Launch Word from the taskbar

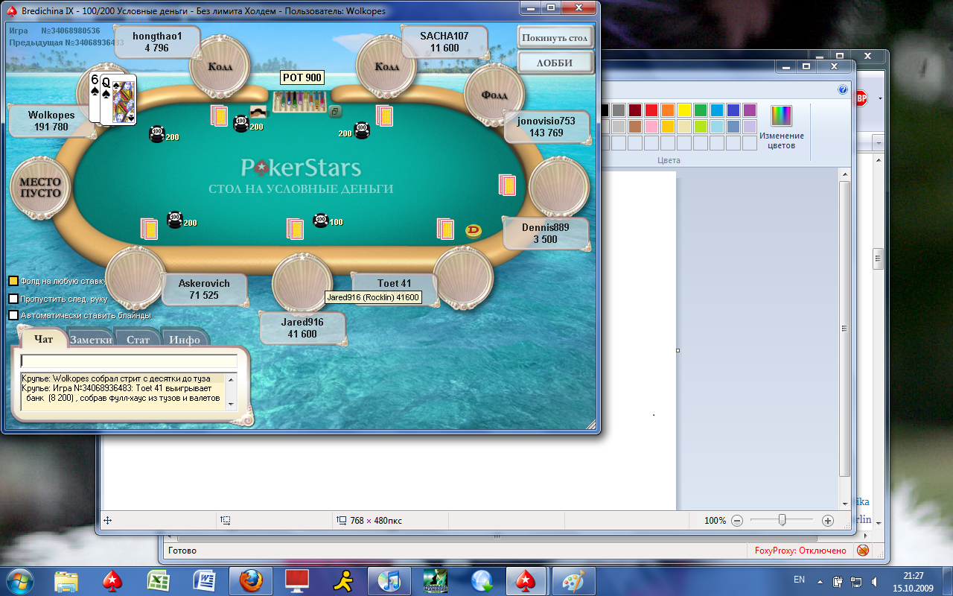click(x=203, y=580)
